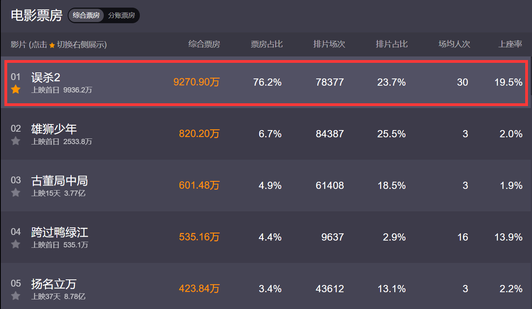Click the 场均人次 column header
532x309 pixels.
454,44
